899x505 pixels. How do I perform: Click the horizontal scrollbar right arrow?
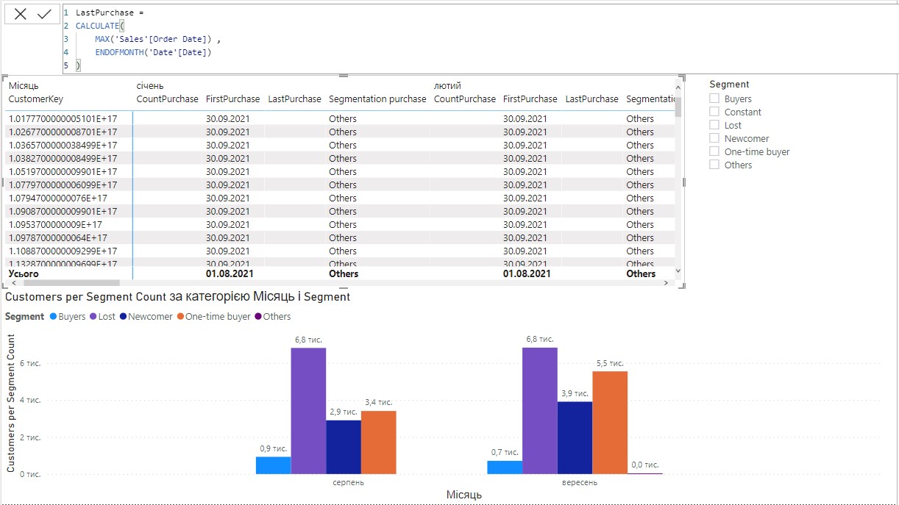667,282
